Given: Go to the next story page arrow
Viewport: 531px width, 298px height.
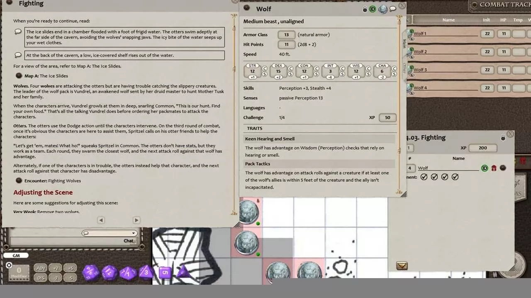Looking at the screenshot, I should pos(136,220).
